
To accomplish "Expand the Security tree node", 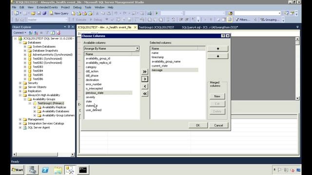I will (x=20, y=83).
